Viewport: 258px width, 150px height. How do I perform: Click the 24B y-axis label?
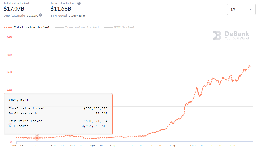tap(9, 37)
